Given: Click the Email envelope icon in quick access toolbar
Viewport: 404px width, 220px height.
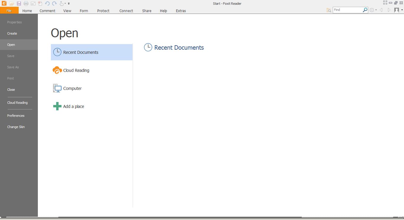Looking at the screenshot, I should point(33,4).
